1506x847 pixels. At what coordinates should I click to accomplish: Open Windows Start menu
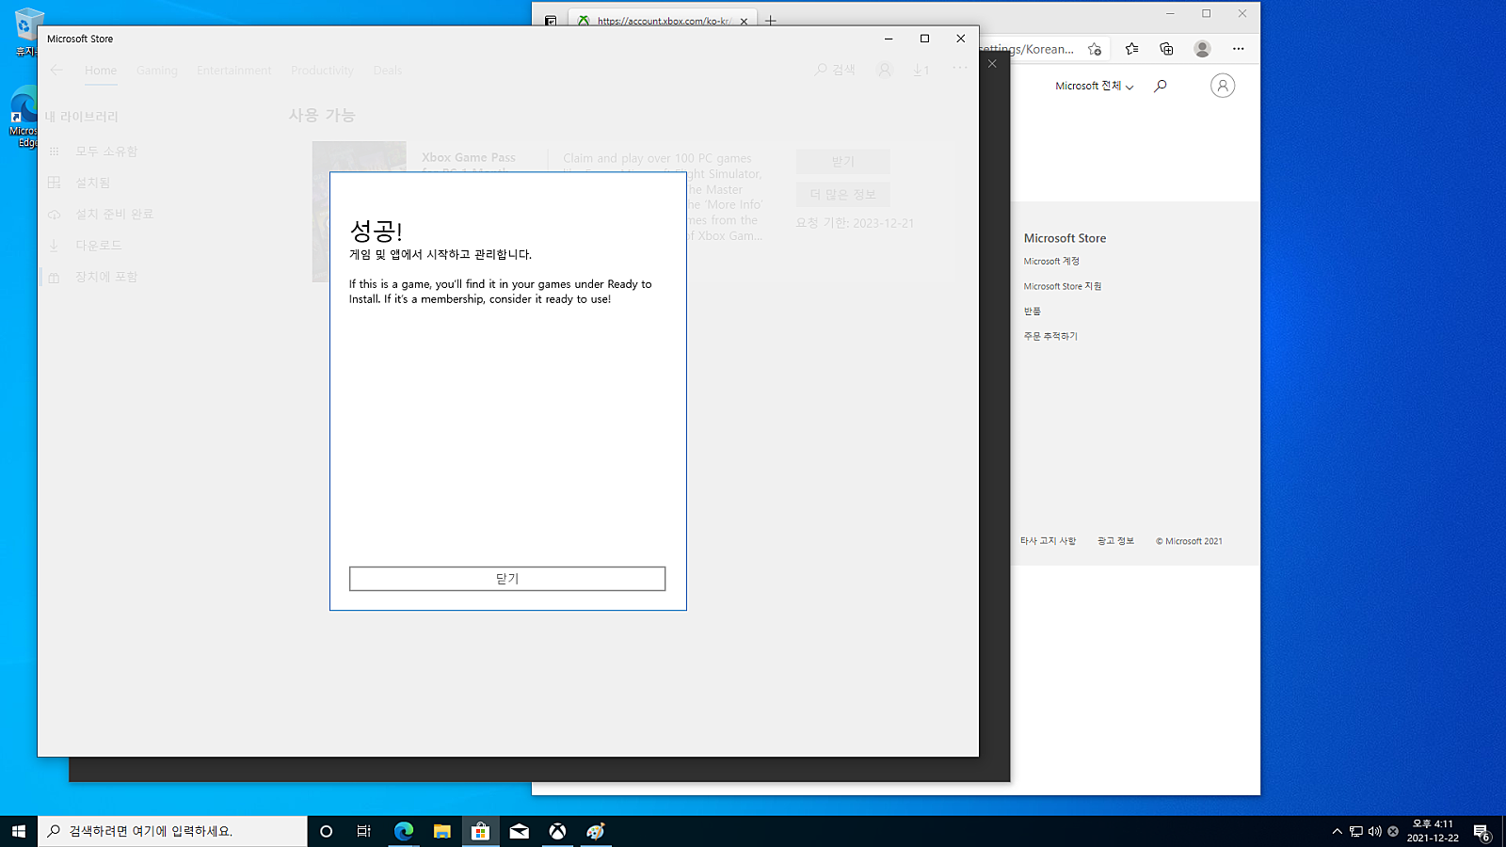click(19, 831)
